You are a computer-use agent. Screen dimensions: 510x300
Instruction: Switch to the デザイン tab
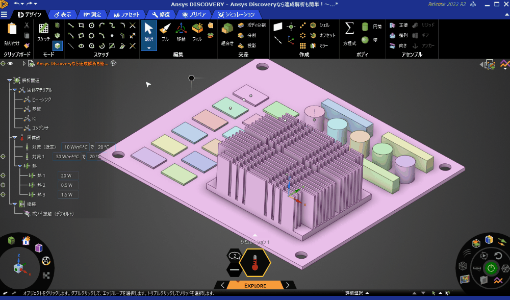coord(29,15)
